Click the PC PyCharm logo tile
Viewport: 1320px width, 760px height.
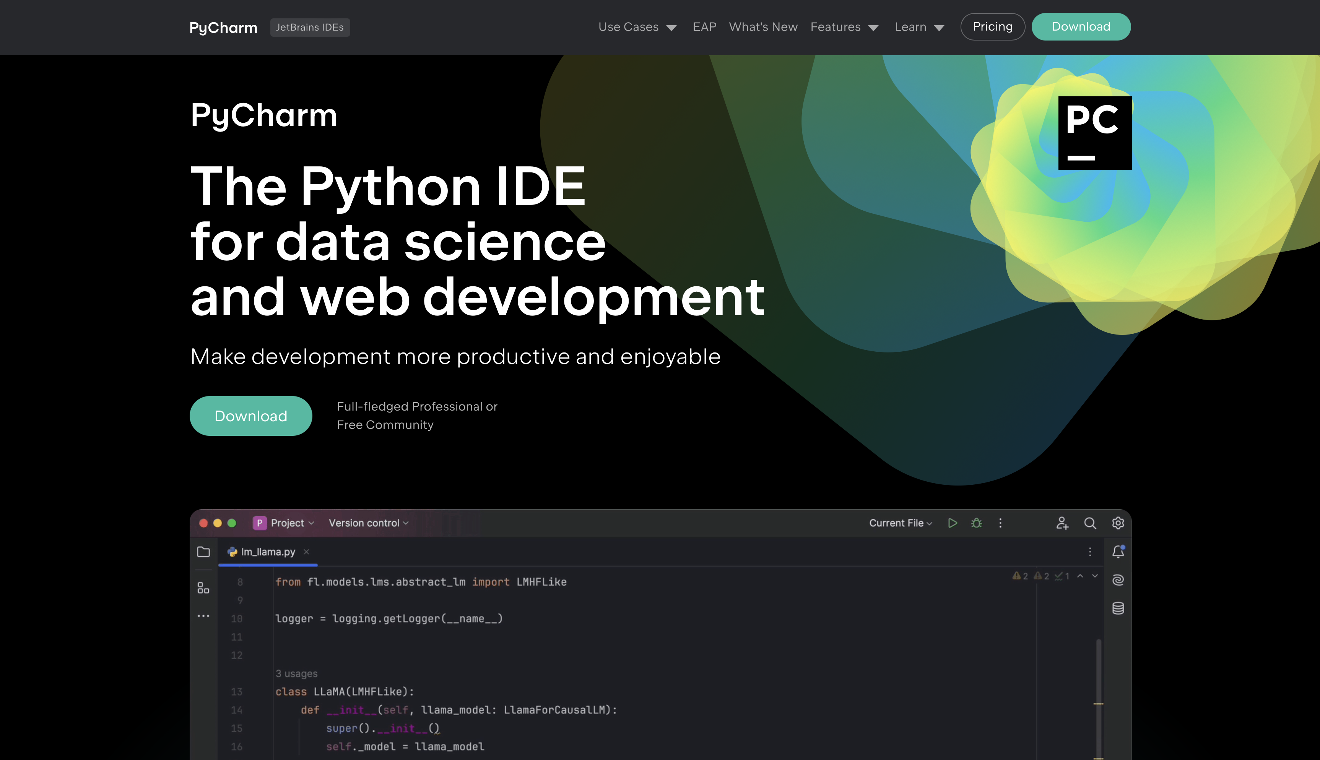point(1094,133)
